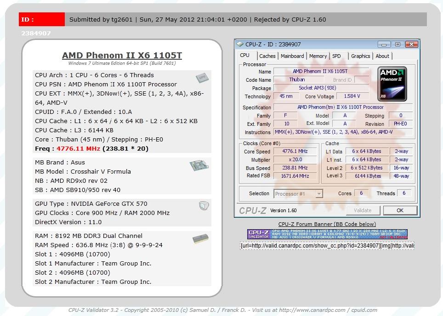Image resolution: width=443 pixels, height=316 pixels.
Task: Maximize the CPU-Z window
Action: pos(398,45)
